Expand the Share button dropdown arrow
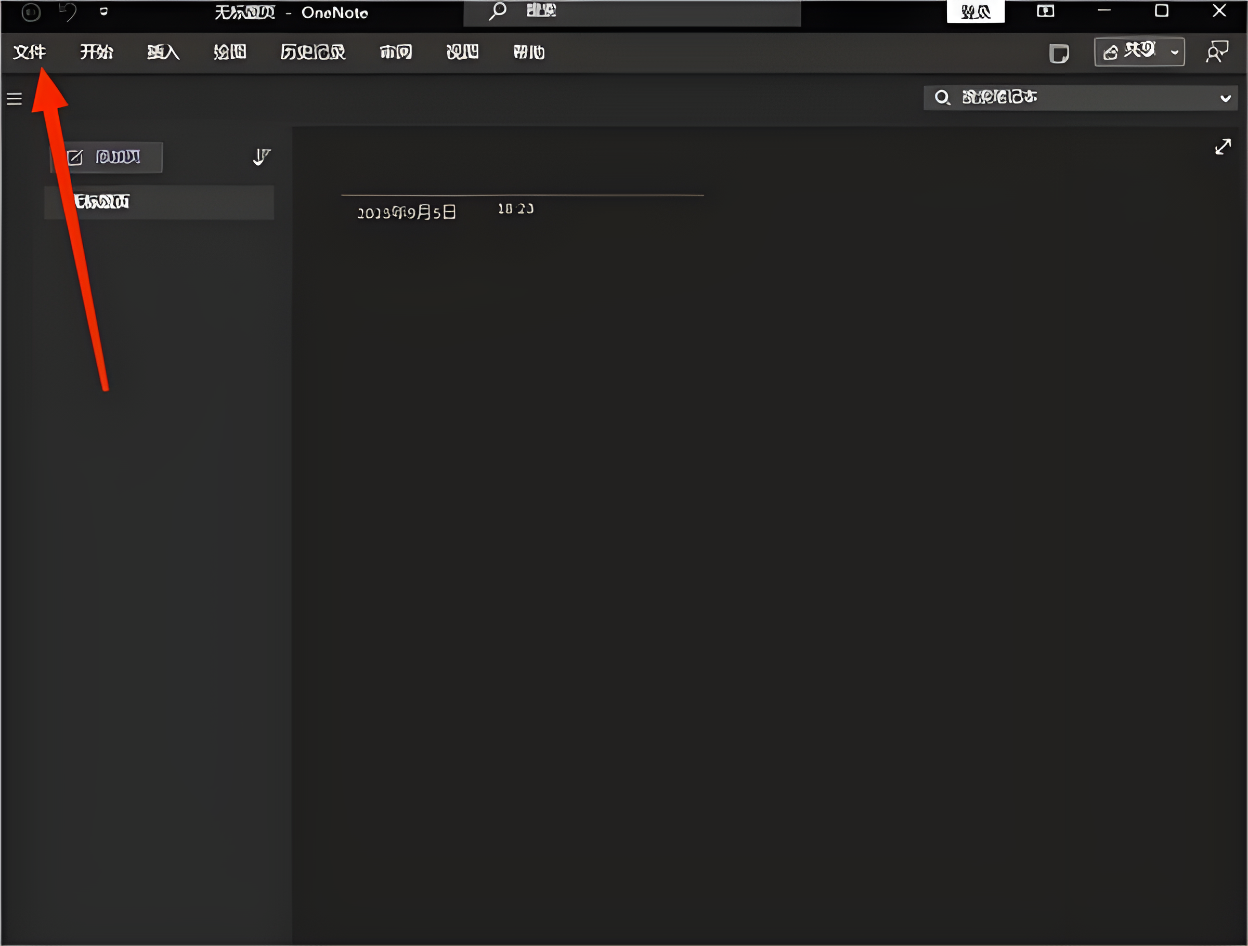 1175,52
